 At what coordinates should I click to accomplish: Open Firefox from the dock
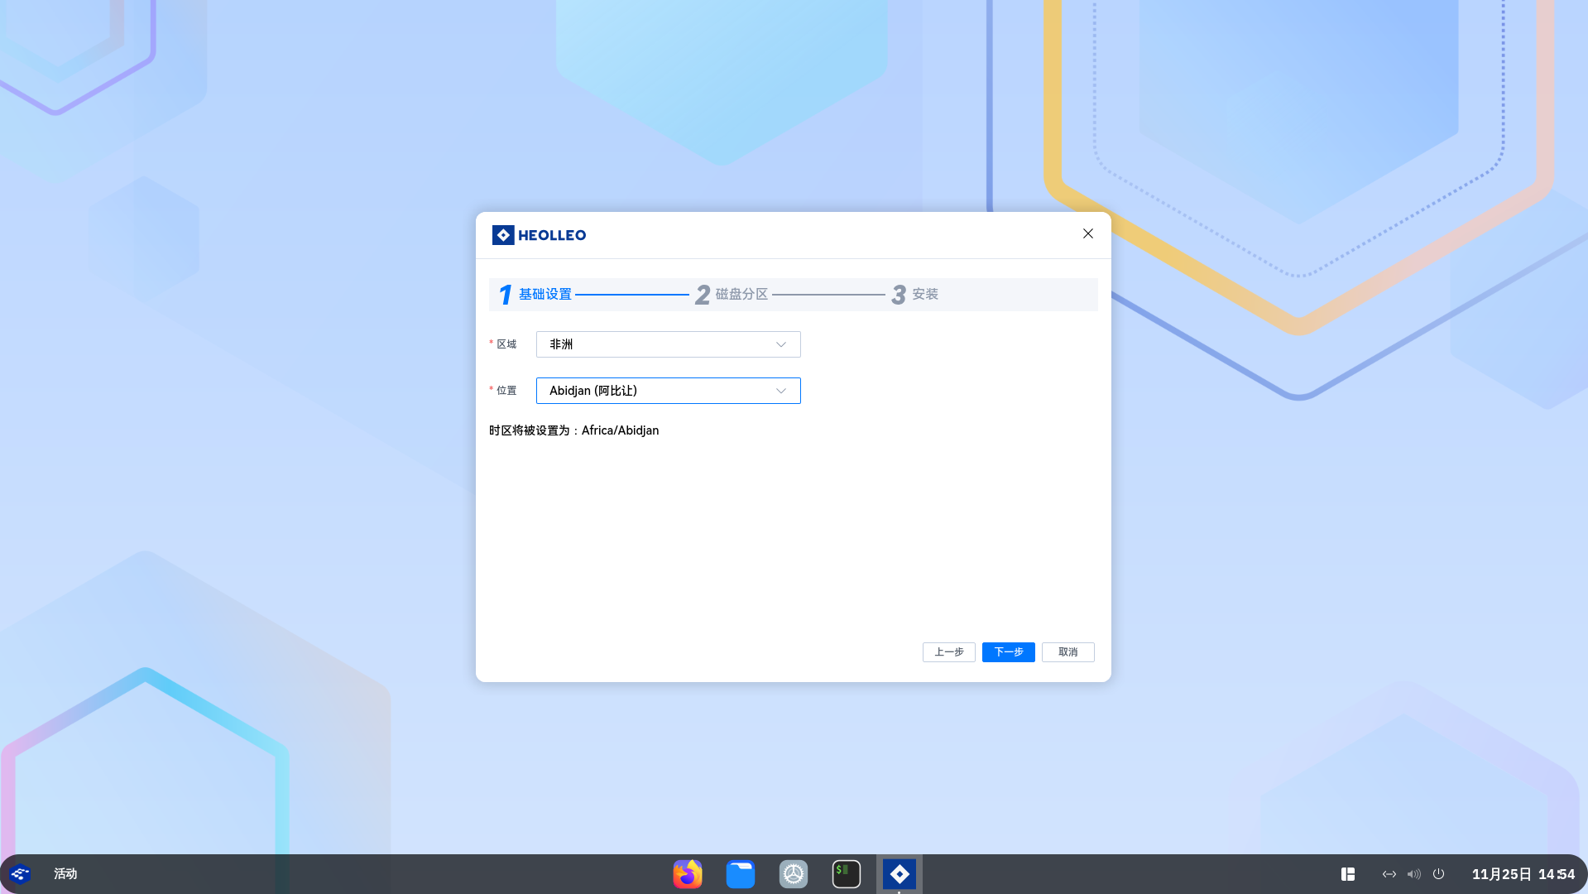point(687,874)
